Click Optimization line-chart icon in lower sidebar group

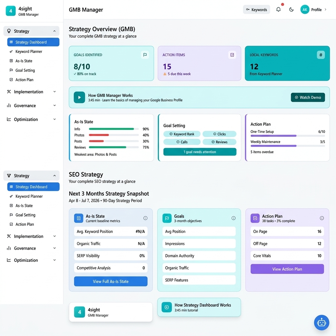pos(9,260)
